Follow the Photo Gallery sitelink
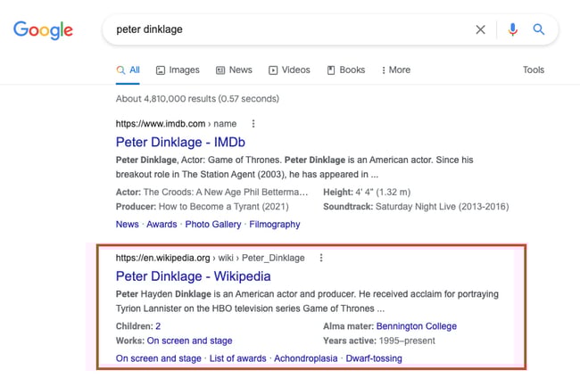 click(212, 225)
